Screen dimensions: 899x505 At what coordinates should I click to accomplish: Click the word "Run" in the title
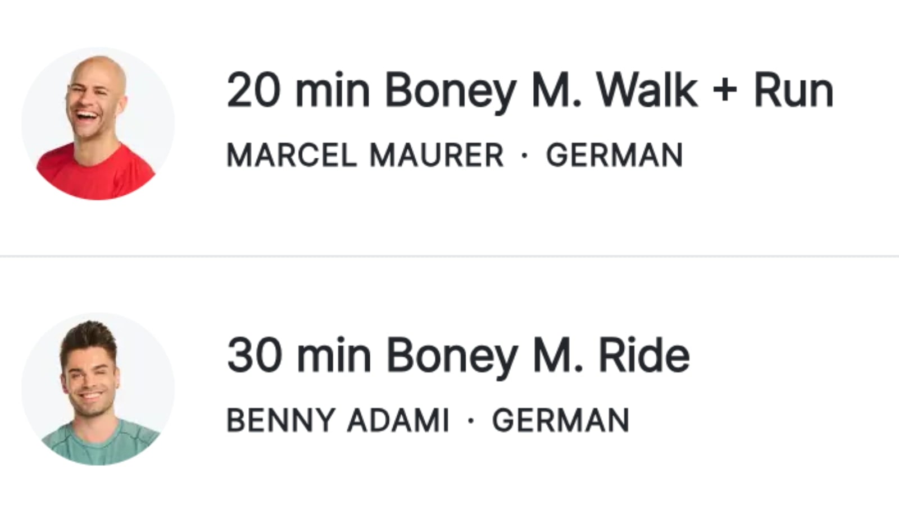793,91
